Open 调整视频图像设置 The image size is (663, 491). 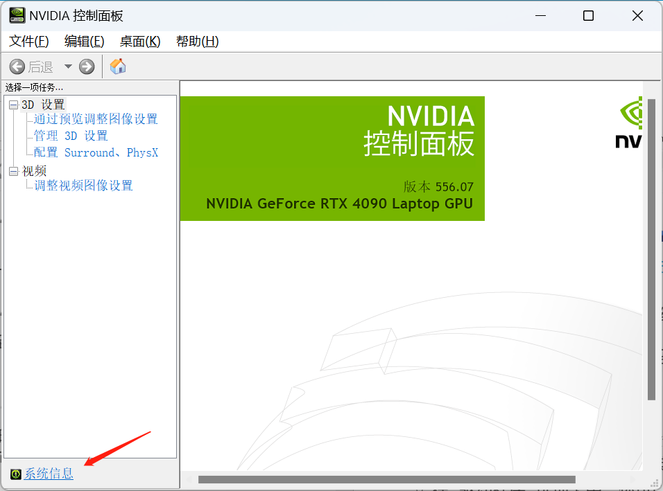(83, 186)
